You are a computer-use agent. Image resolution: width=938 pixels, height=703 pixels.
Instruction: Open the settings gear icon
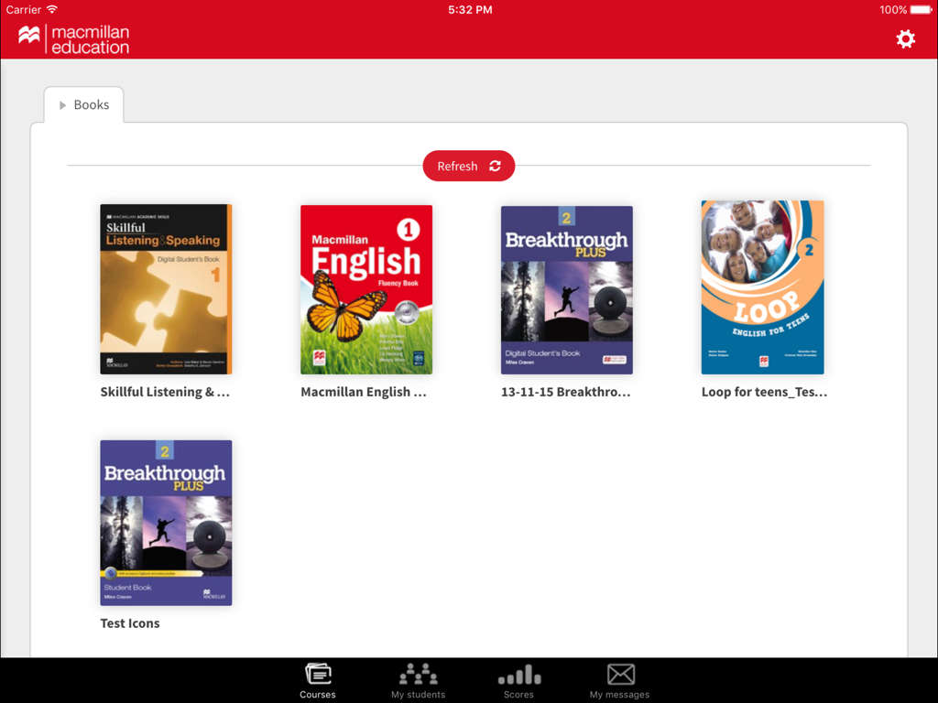[x=905, y=39]
